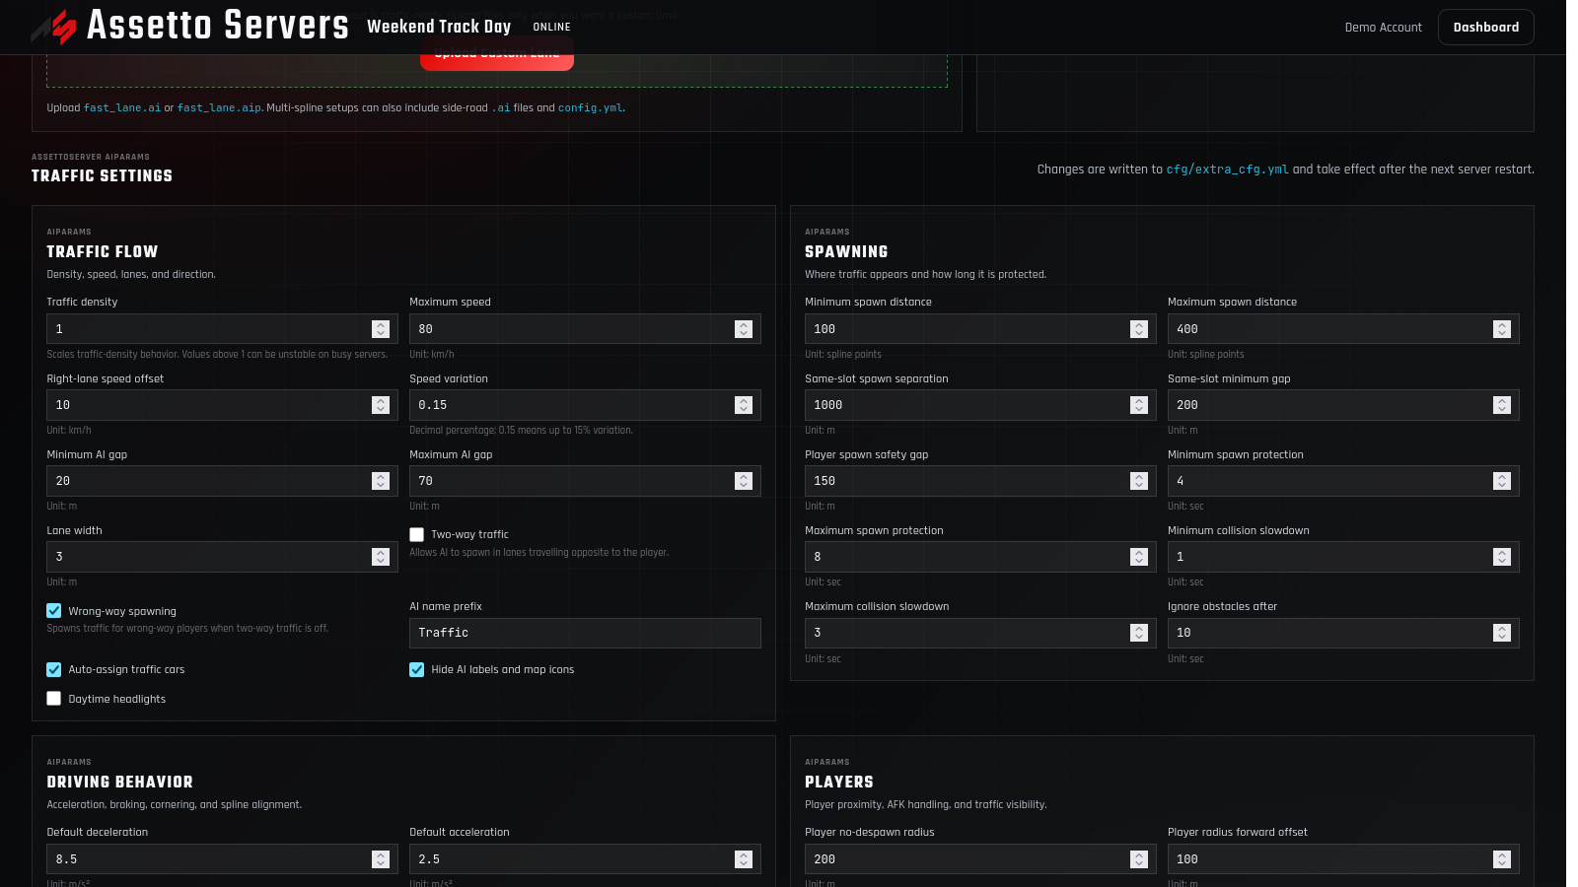1578x887 pixels.
Task: Focus the Maximum speed value field
Action: [585, 329]
